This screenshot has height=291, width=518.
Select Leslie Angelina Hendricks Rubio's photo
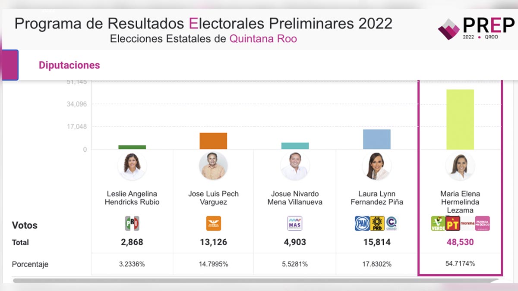(x=132, y=166)
